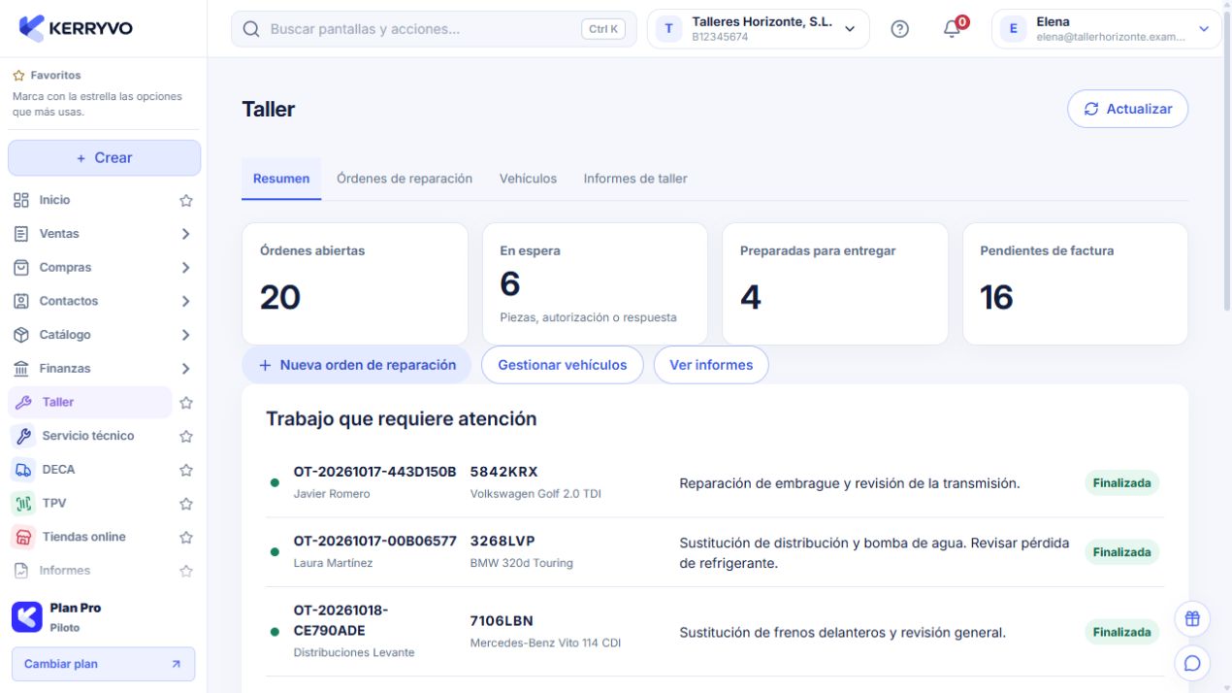Expand the Catálogo submenu chevron
This screenshot has width=1232, height=693.
point(185,335)
